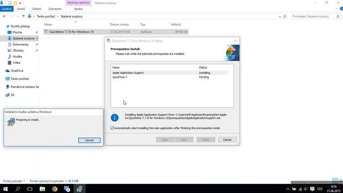Open the Soubor ribbon tab

click(6, 9)
